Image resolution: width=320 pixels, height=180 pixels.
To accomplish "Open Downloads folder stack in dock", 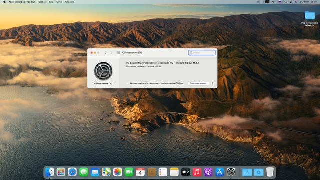I will tap(258, 172).
